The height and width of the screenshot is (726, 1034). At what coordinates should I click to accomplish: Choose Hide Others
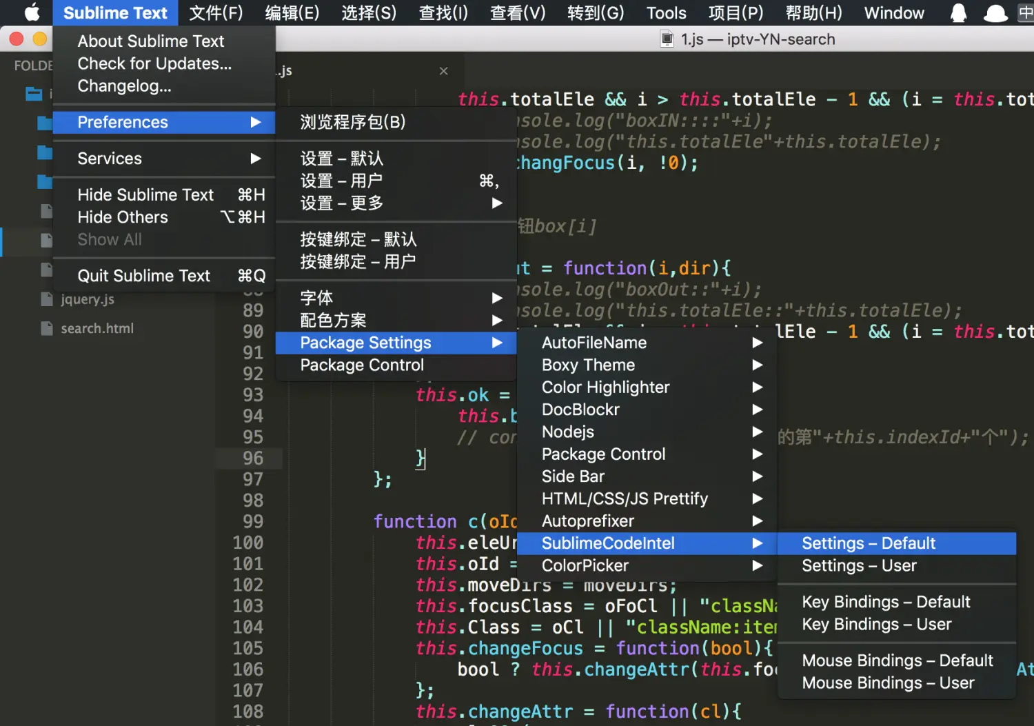pos(164,217)
